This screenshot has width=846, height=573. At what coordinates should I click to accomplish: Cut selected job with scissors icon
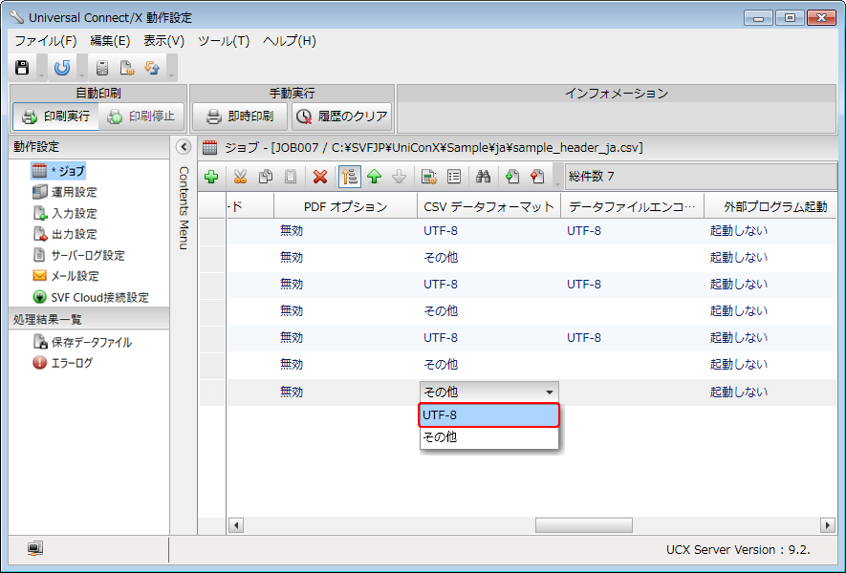point(240,177)
